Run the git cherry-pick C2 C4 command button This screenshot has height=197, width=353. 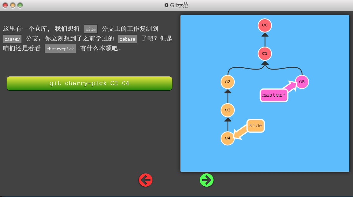pos(89,83)
